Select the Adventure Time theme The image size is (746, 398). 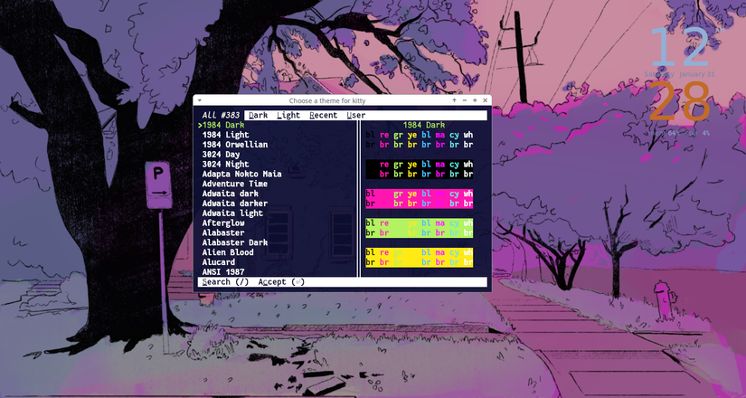234,184
